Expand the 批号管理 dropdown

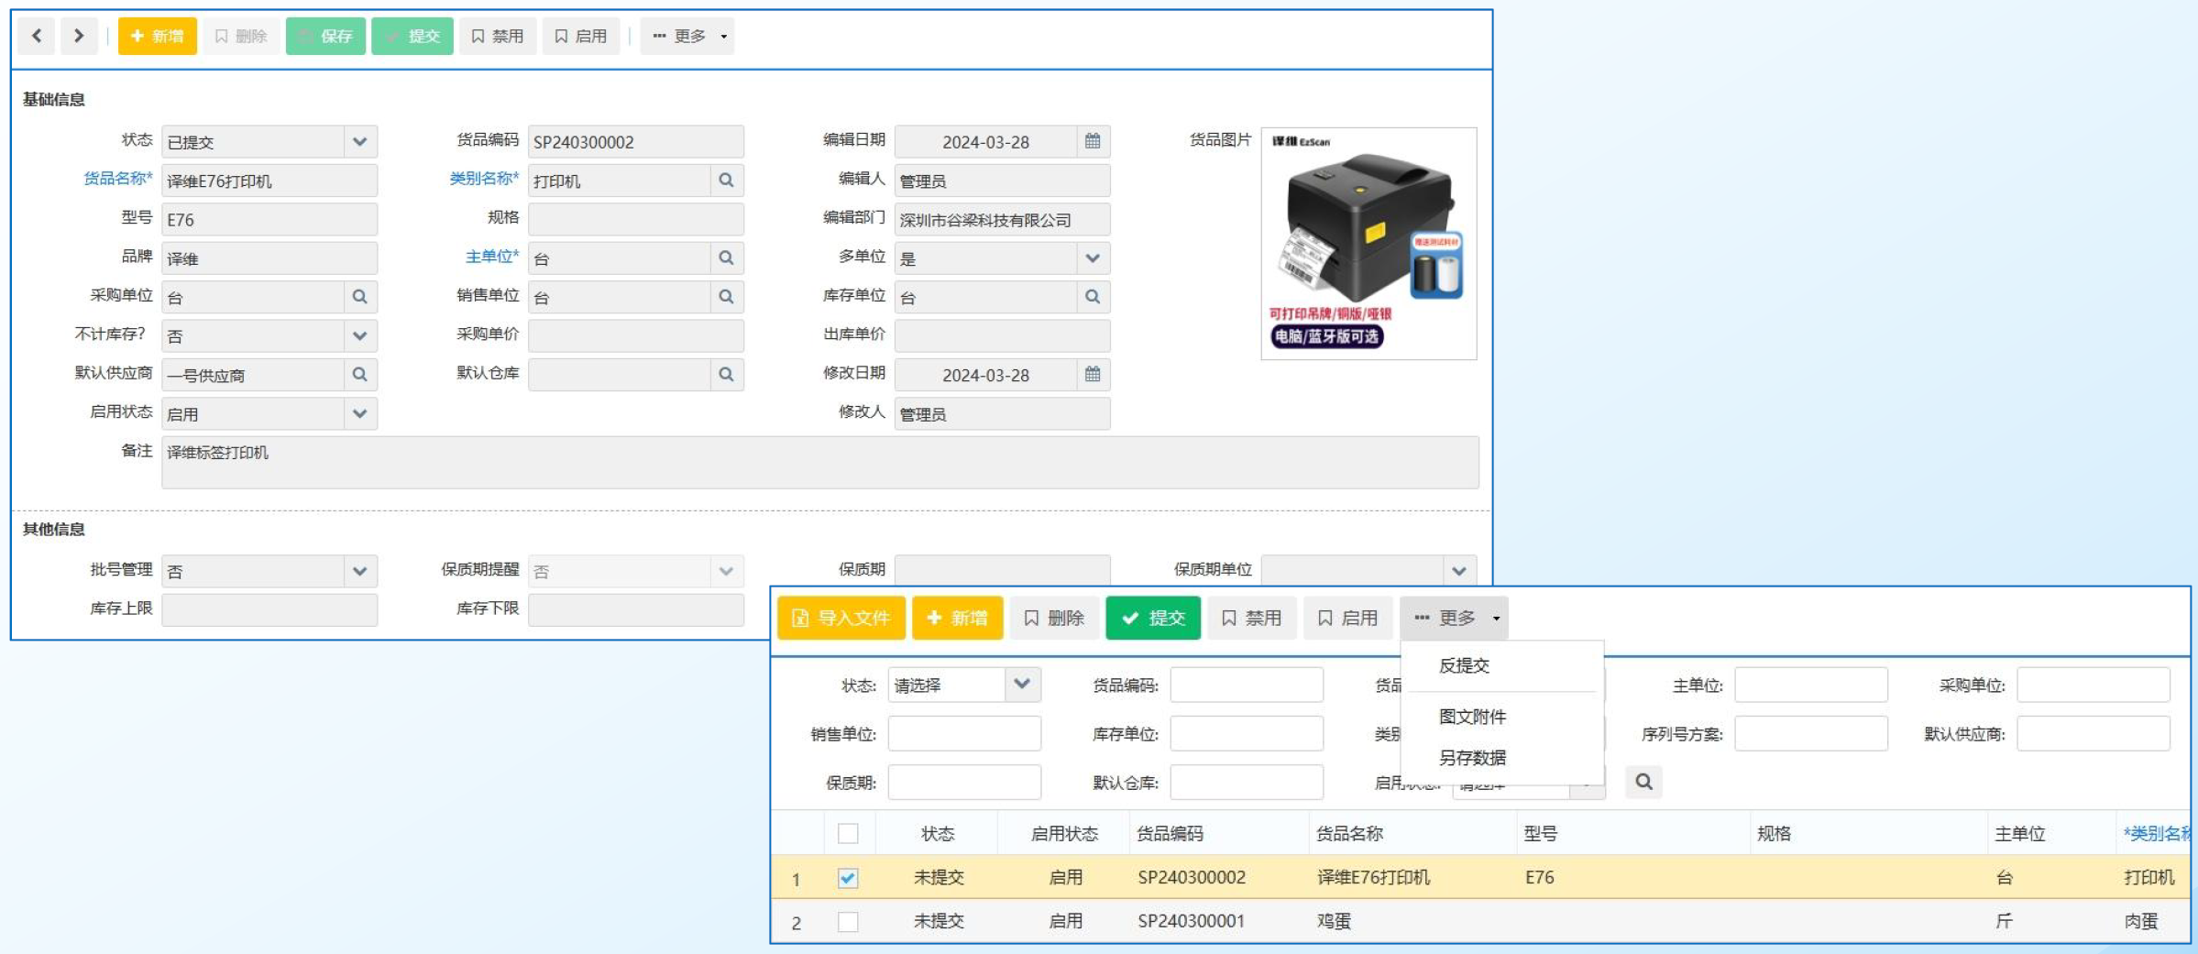(x=359, y=571)
